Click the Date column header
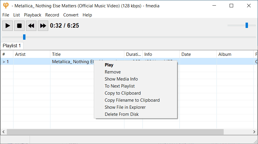This screenshot has height=144, width=258. point(198,54)
